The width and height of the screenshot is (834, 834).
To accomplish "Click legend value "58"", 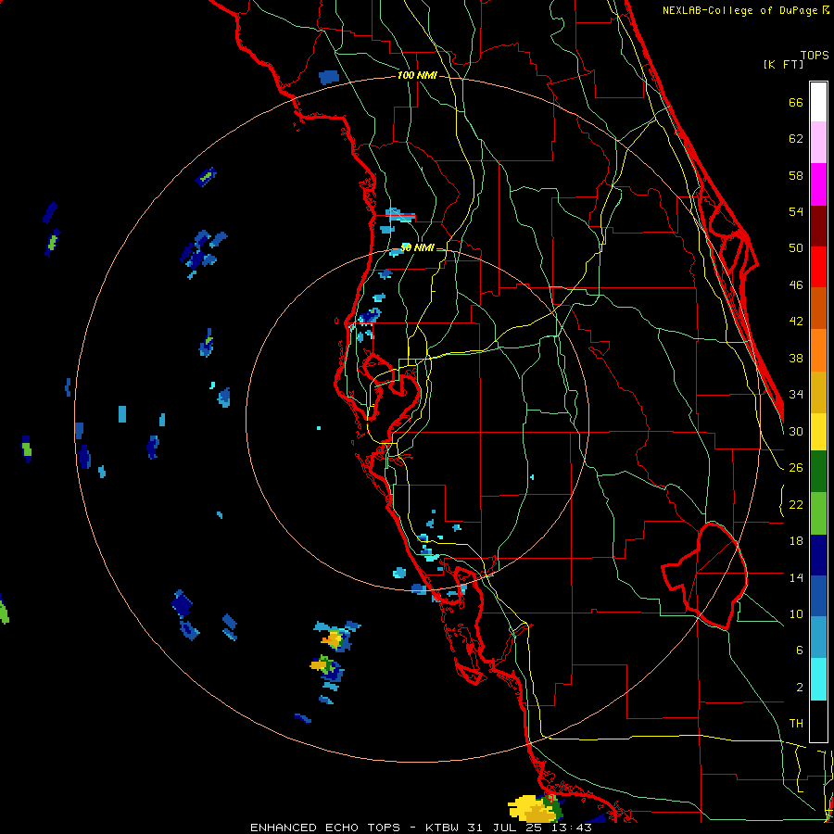I will pos(796,175).
